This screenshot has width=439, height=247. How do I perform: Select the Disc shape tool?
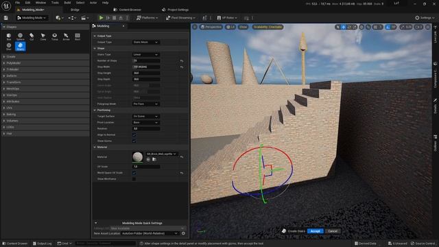tap(9, 47)
